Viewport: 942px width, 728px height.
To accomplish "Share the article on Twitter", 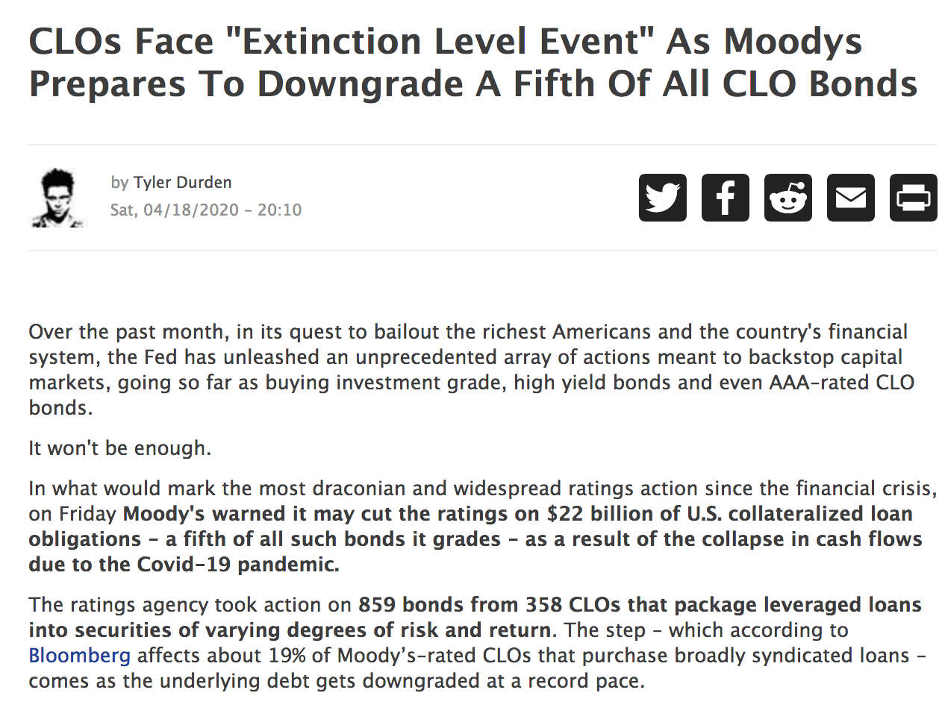I will tap(662, 198).
